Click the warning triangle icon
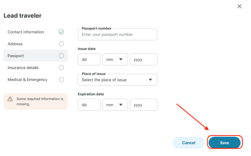The image size is (251, 156). click(x=10, y=99)
